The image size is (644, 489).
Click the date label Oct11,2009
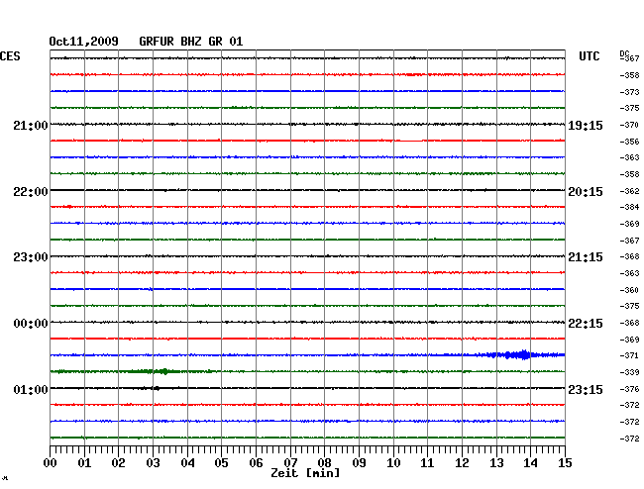(84, 42)
